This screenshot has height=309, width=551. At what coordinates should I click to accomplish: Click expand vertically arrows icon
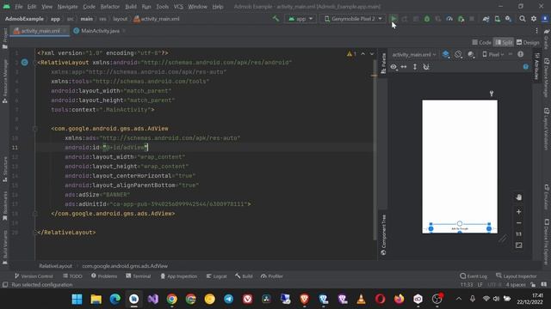(x=415, y=67)
